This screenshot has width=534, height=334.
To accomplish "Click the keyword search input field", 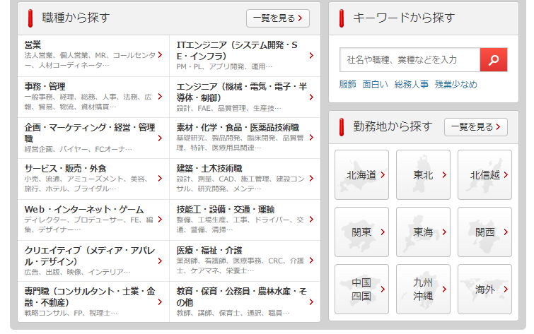I will pyautogui.click(x=410, y=60).
